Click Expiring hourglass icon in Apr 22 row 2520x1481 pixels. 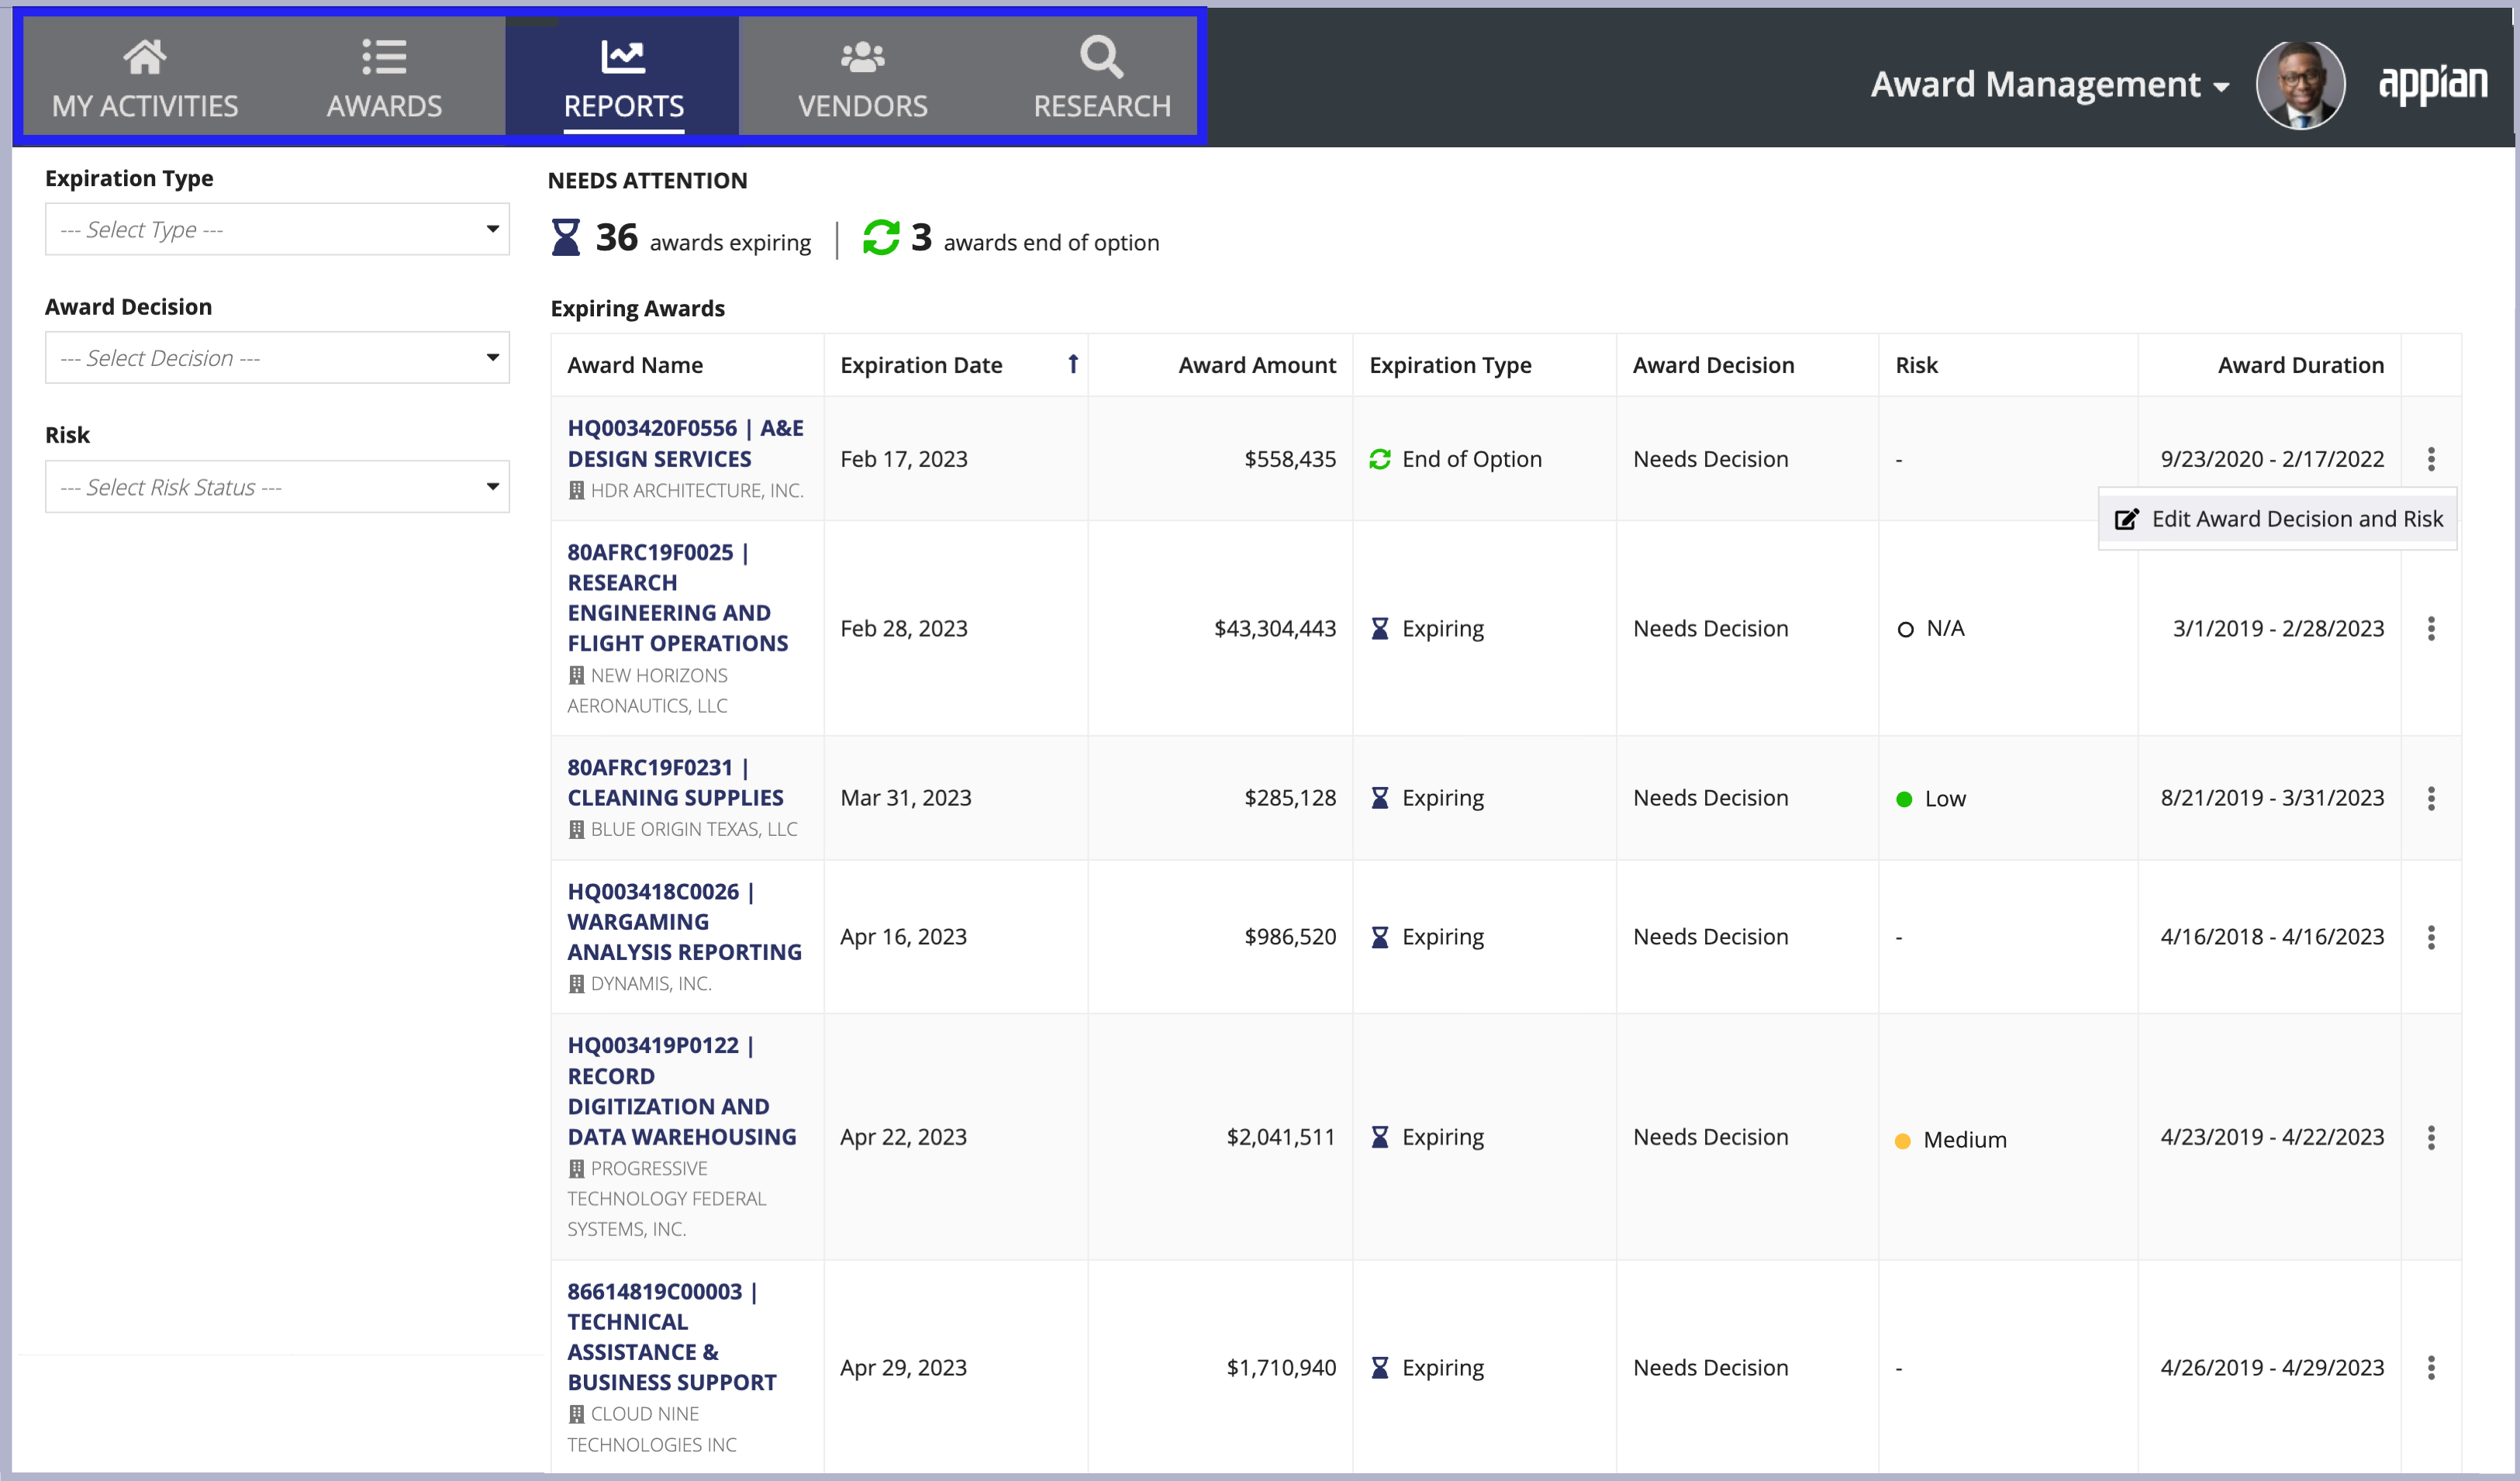click(1380, 1137)
